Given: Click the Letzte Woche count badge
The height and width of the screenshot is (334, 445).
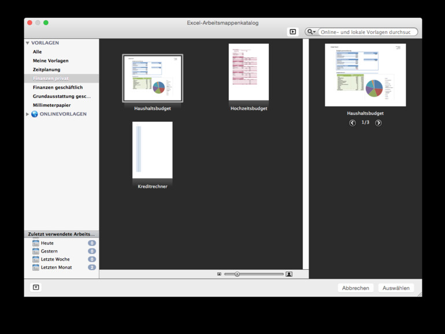Looking at the screenshot, I should 92,259.
